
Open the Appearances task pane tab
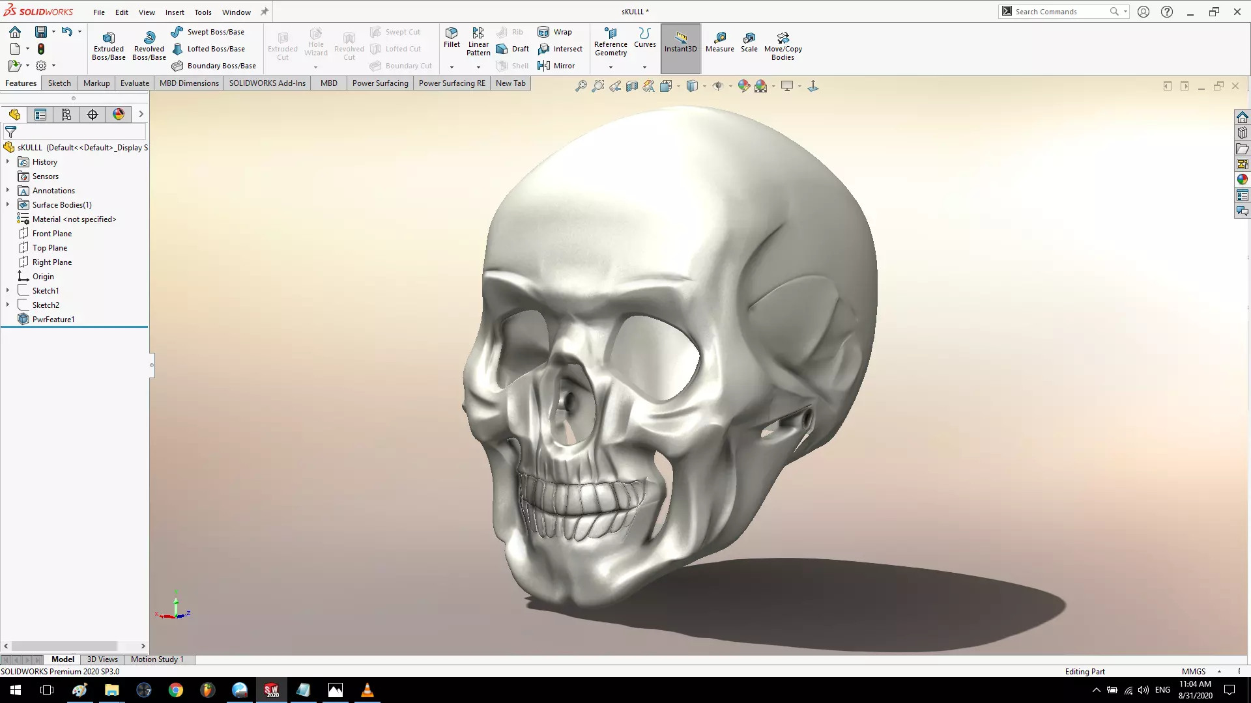[x=1242, y=180]
